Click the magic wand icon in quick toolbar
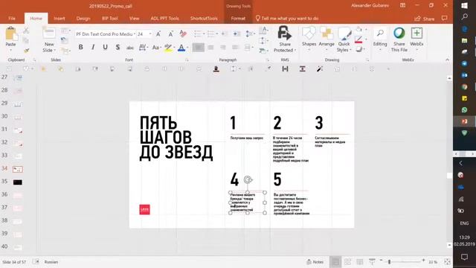This screenshot has height=268, width=476. (320, 69)
